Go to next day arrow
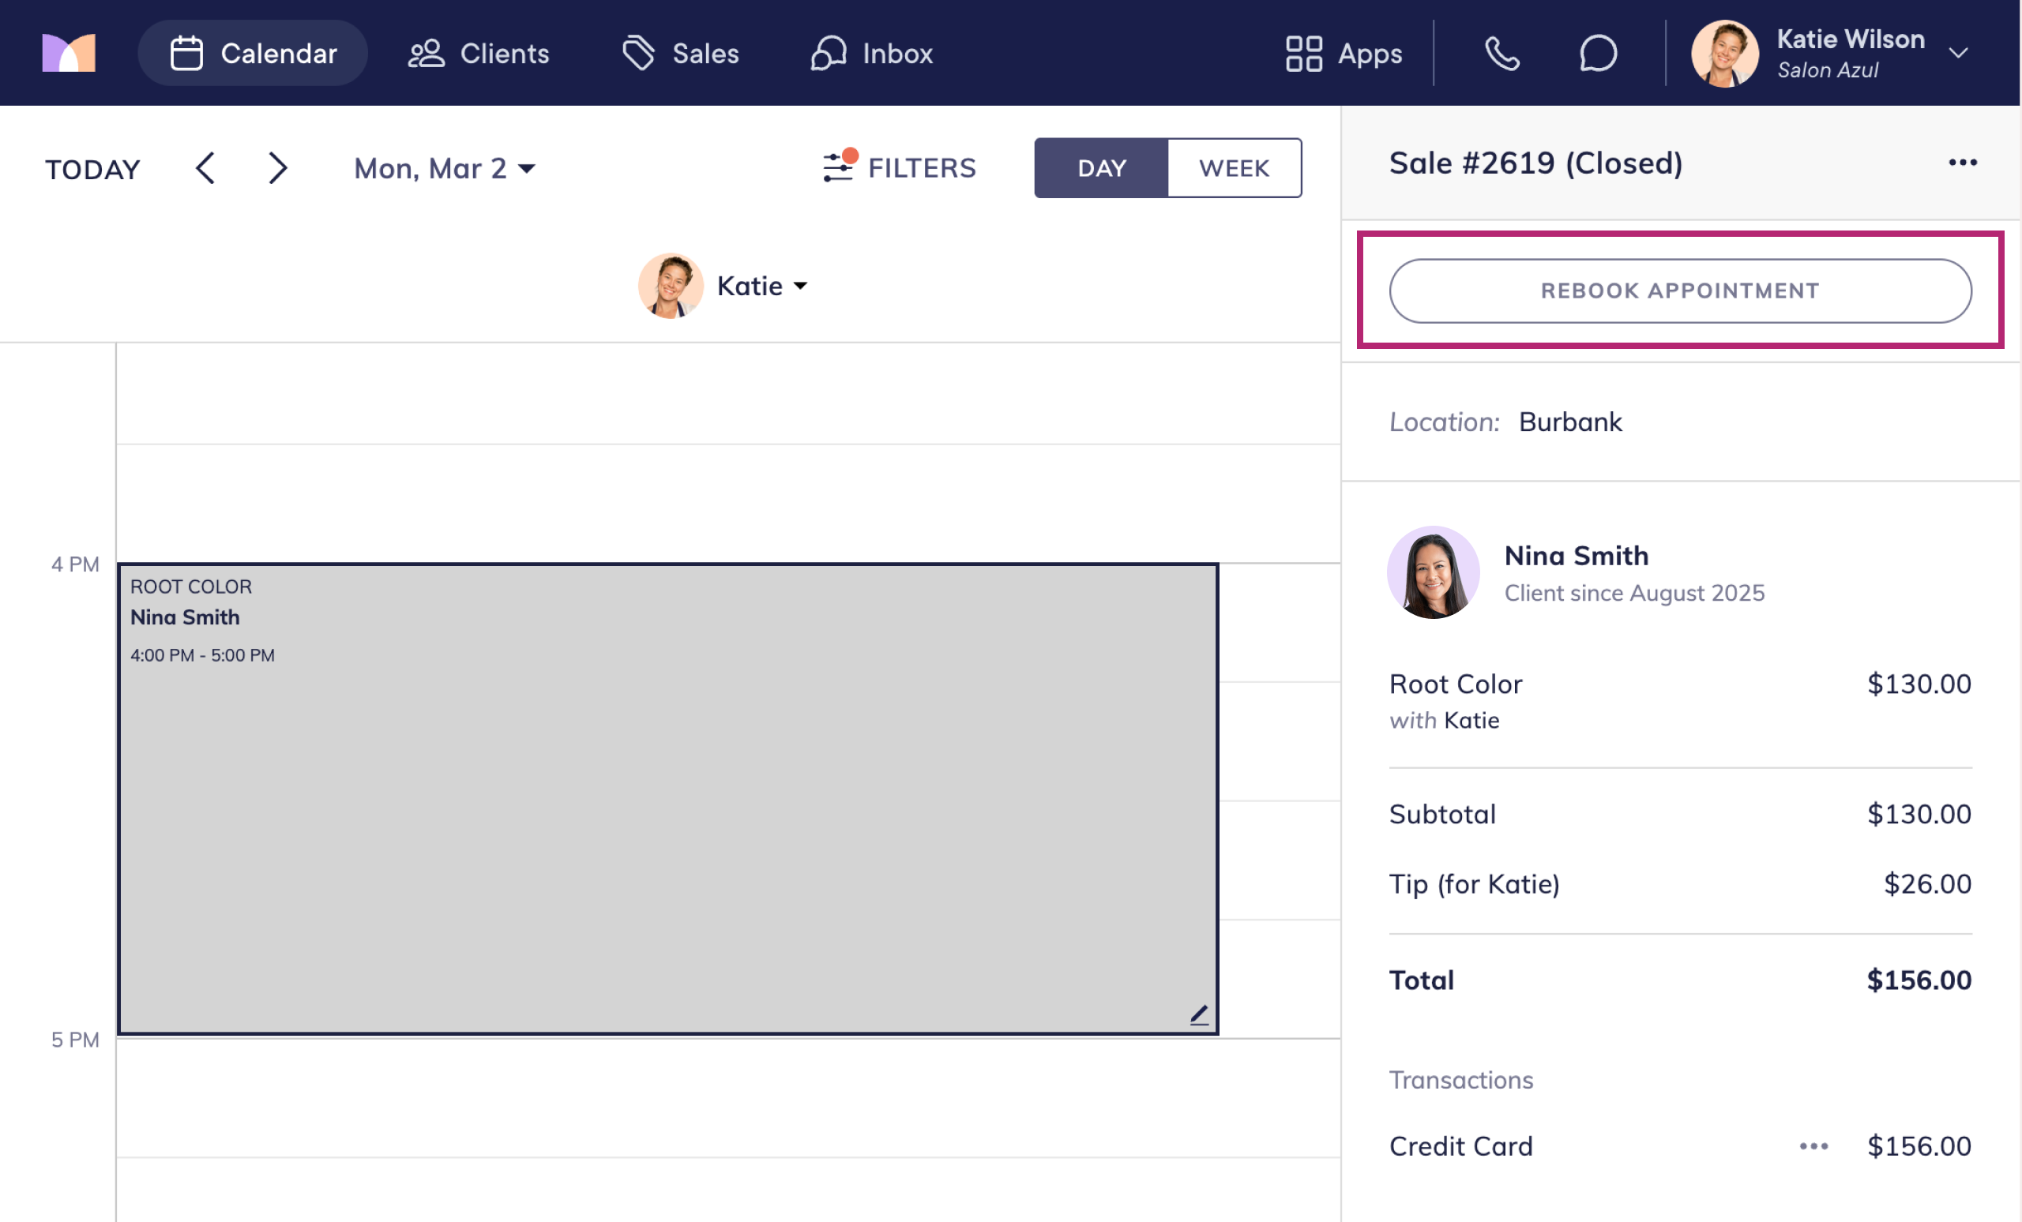This screenshot has width=2022, height=1222. (278, 168)
